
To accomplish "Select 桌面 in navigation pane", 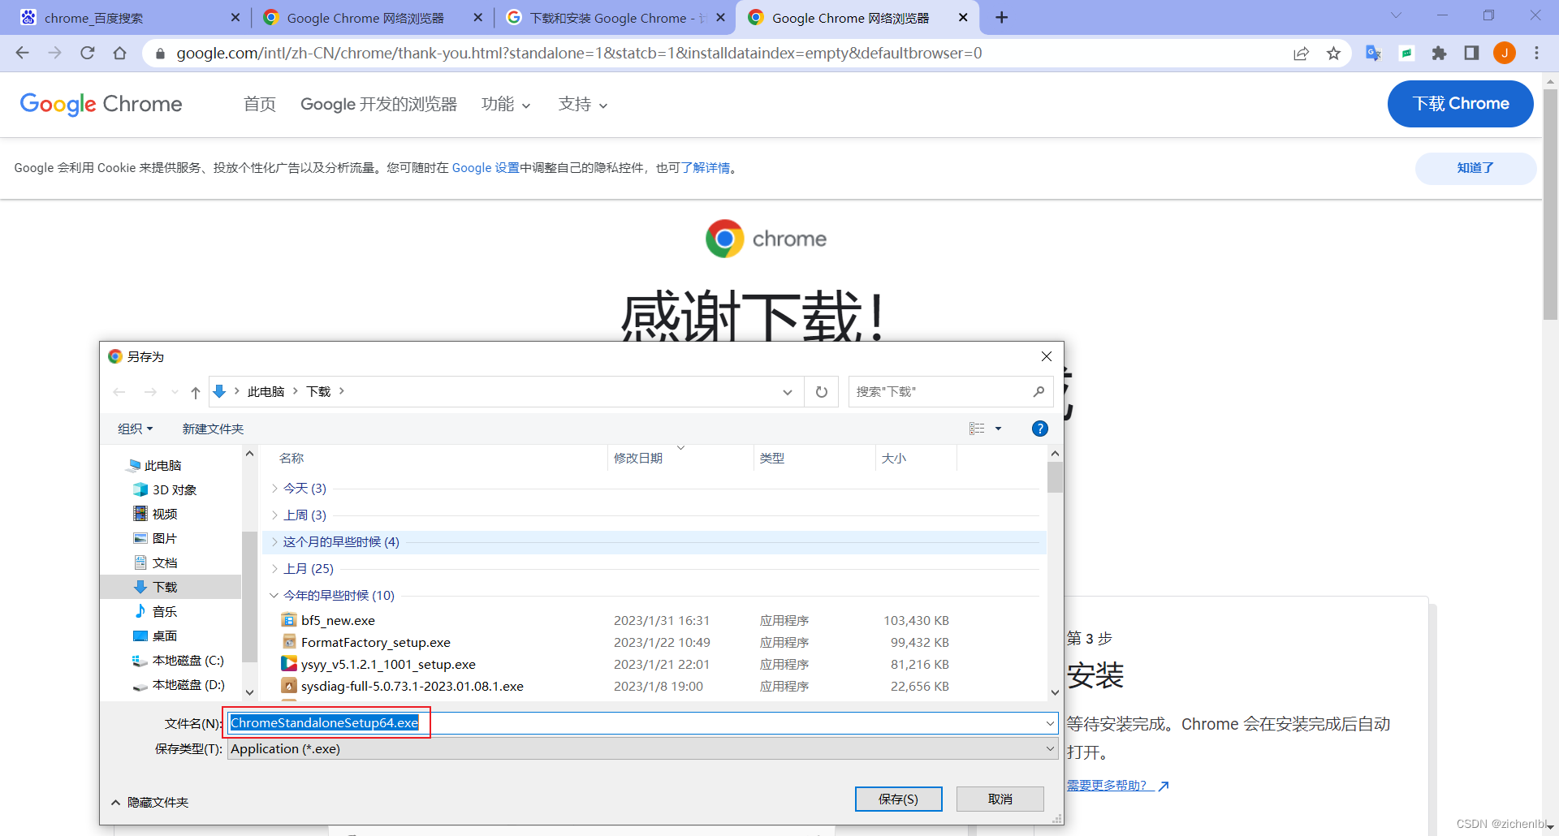I will [x=164, y=636].
